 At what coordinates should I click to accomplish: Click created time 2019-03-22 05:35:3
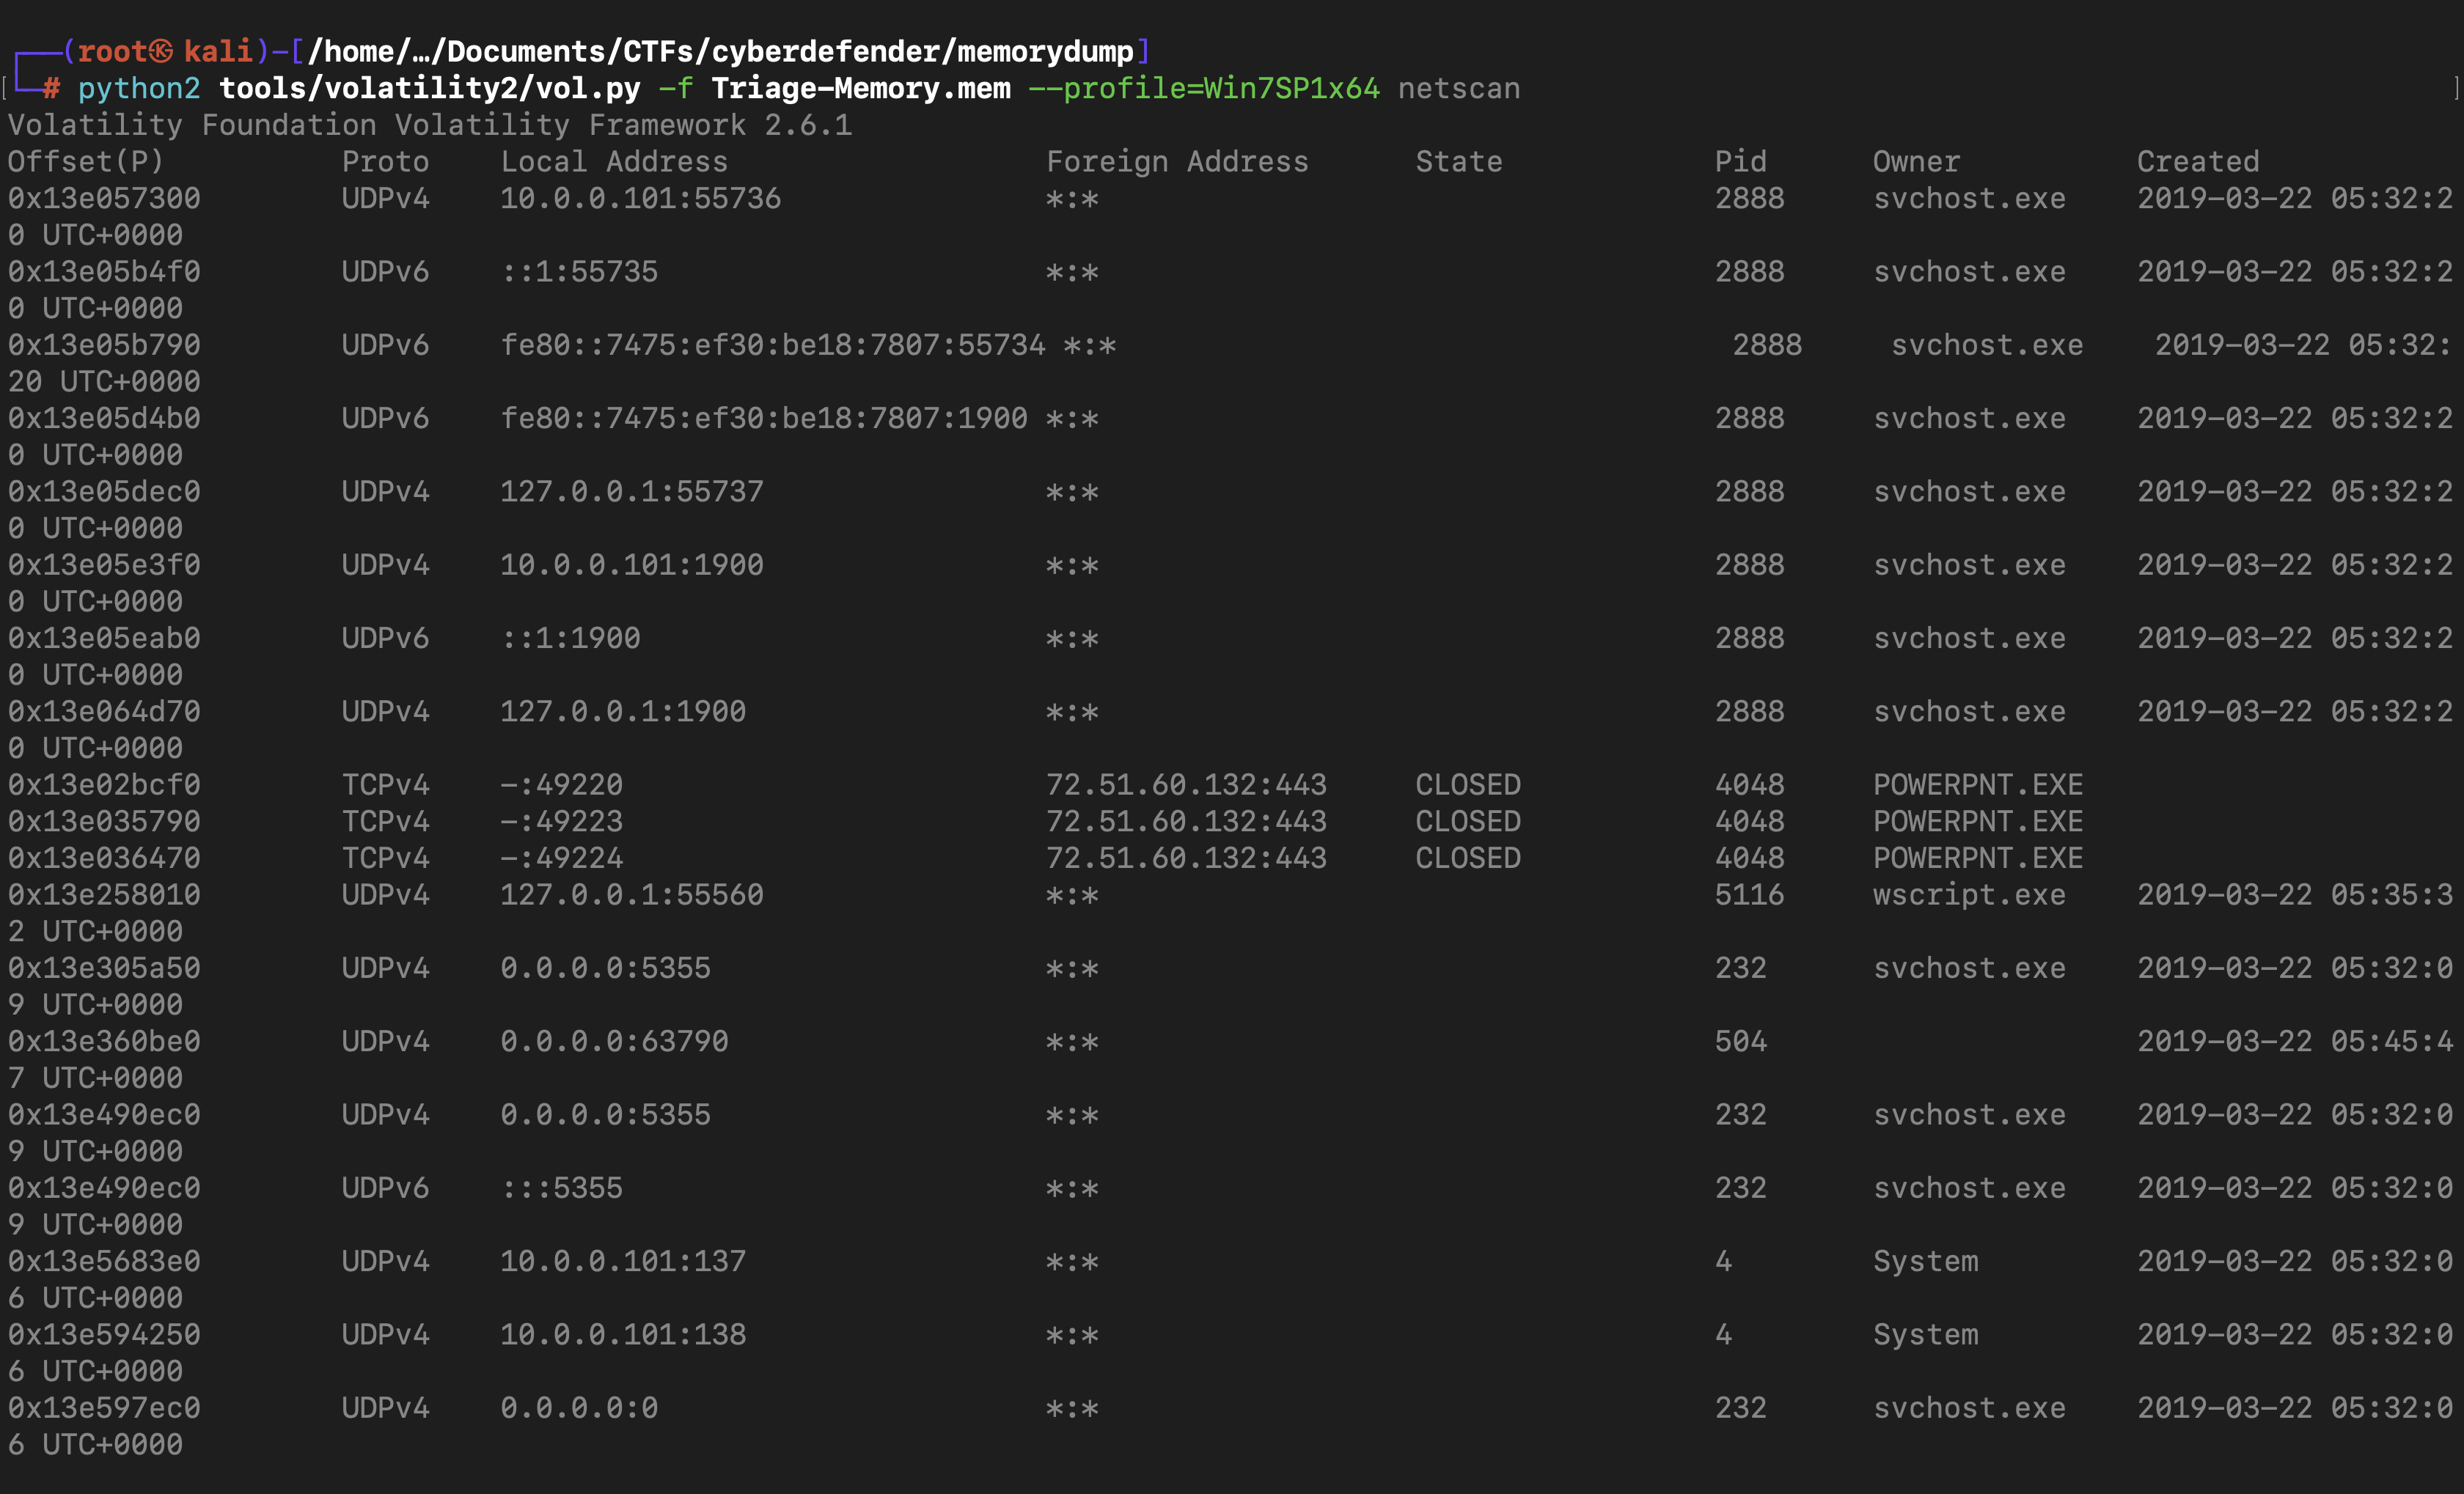(x=2295, y=894)
